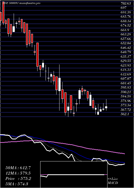Screen dimensions: 134x188
Task: Click the 657.66 price axis label
Action: (x=126, y=39)
